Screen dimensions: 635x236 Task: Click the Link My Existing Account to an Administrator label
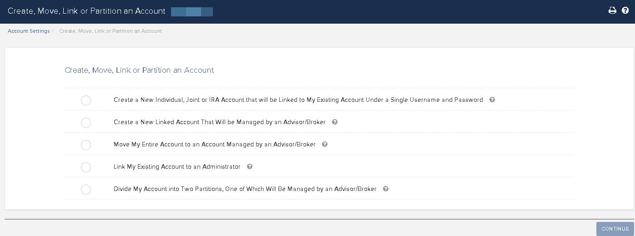pos(177,166)
